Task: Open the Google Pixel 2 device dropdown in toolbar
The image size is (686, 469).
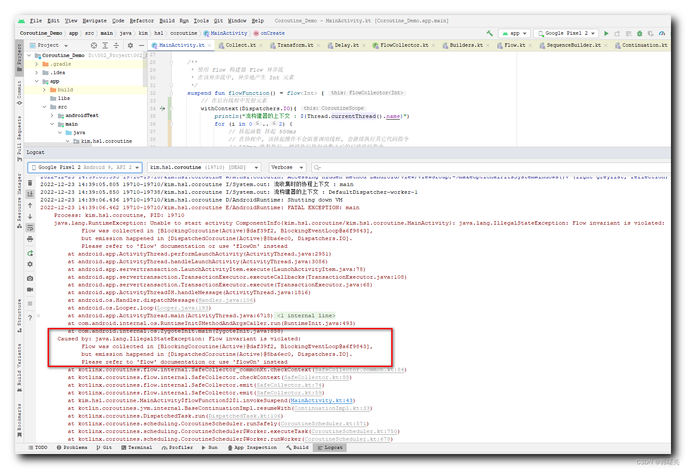Action: pos(566,33)
